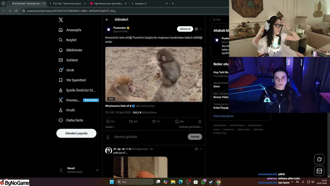Open File Explorer from taskbar
Viewport: 330px width, 186px height.
pyautogui.click(x=173, y=182)
